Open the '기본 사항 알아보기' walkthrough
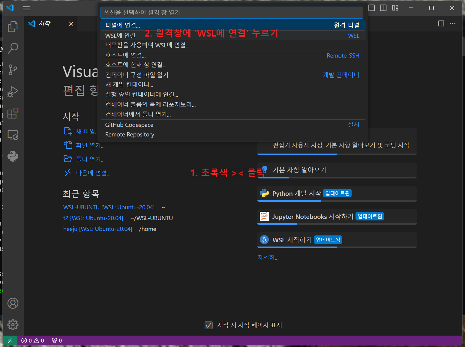This screenshot has height=347, width=465. tap(337, 170)
